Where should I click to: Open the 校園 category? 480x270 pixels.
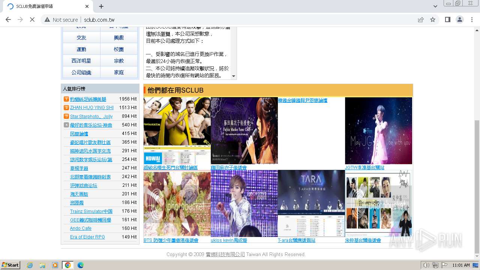119,49
